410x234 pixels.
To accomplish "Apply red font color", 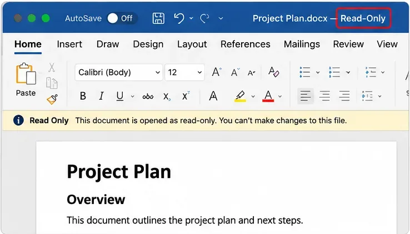I will [268, 96].
